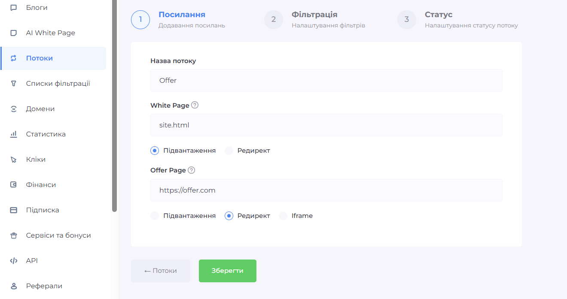The image size is (567, 299).
Task: Click the Статистика bar chart icon
Action: tap(13, 134)
